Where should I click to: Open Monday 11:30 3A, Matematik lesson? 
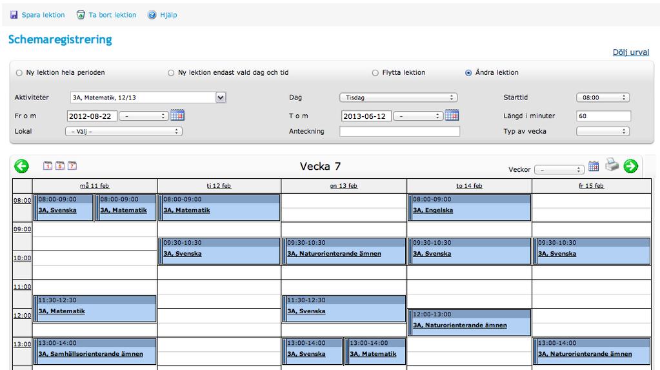[x=95, y=309]
